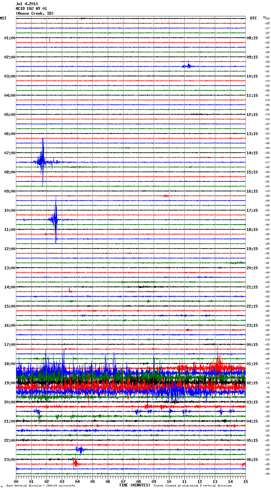Click the blue event on the 22:30 trace
The height and width of the screenshot is (490, 271).
point(80,449)
